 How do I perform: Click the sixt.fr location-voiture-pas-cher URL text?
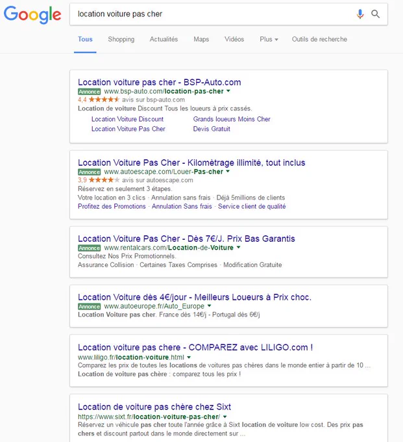pyautogui.click(x=149, y=417)
